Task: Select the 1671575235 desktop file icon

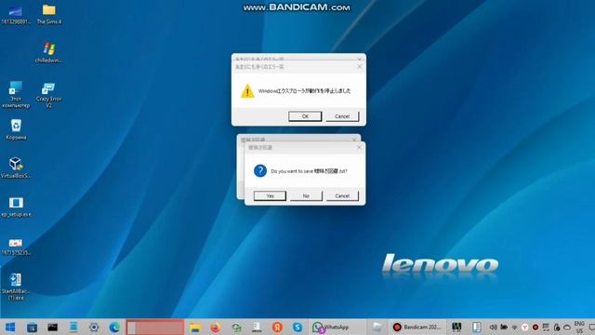Action: point(16,247)
